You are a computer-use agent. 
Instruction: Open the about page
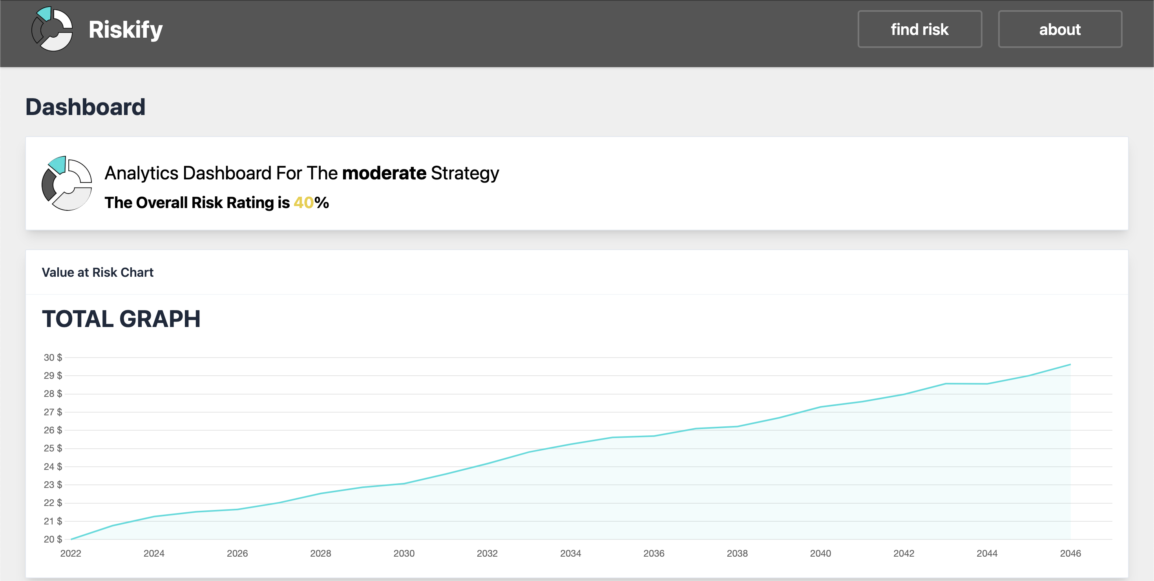click(x=1059, y=29)
